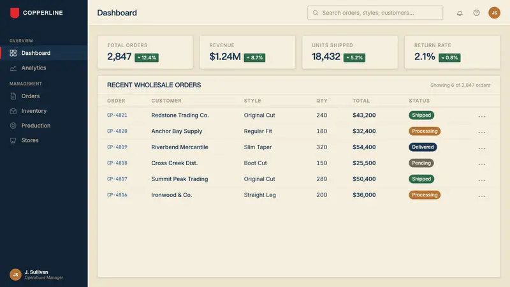Click the Pending status badge
The image size is (510, 287).
tap(421, 163)
